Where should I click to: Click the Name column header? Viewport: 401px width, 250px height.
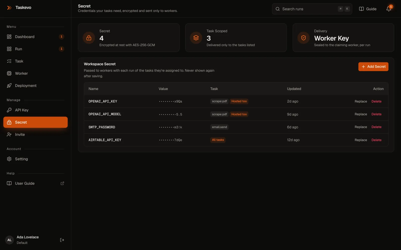(x=93, y=89)
